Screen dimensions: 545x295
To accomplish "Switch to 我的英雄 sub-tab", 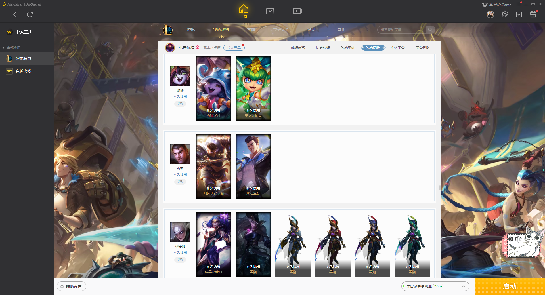I will pos(348,48).
